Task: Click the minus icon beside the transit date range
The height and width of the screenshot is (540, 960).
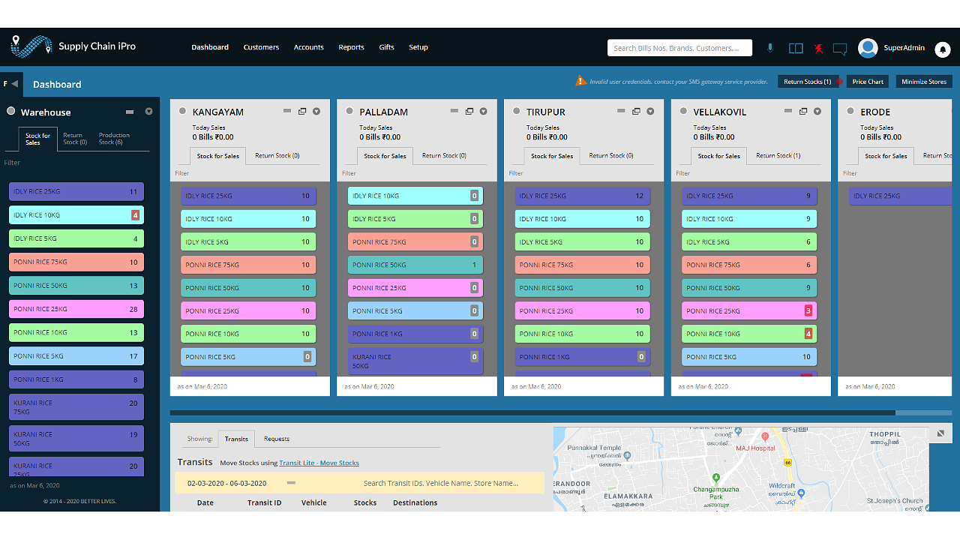Action: click(x=291, y=483)
